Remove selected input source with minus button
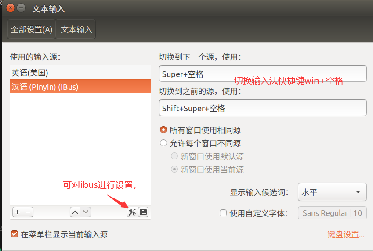The height and width of the screenshot is (251, 373). click(x=28, y=212)
